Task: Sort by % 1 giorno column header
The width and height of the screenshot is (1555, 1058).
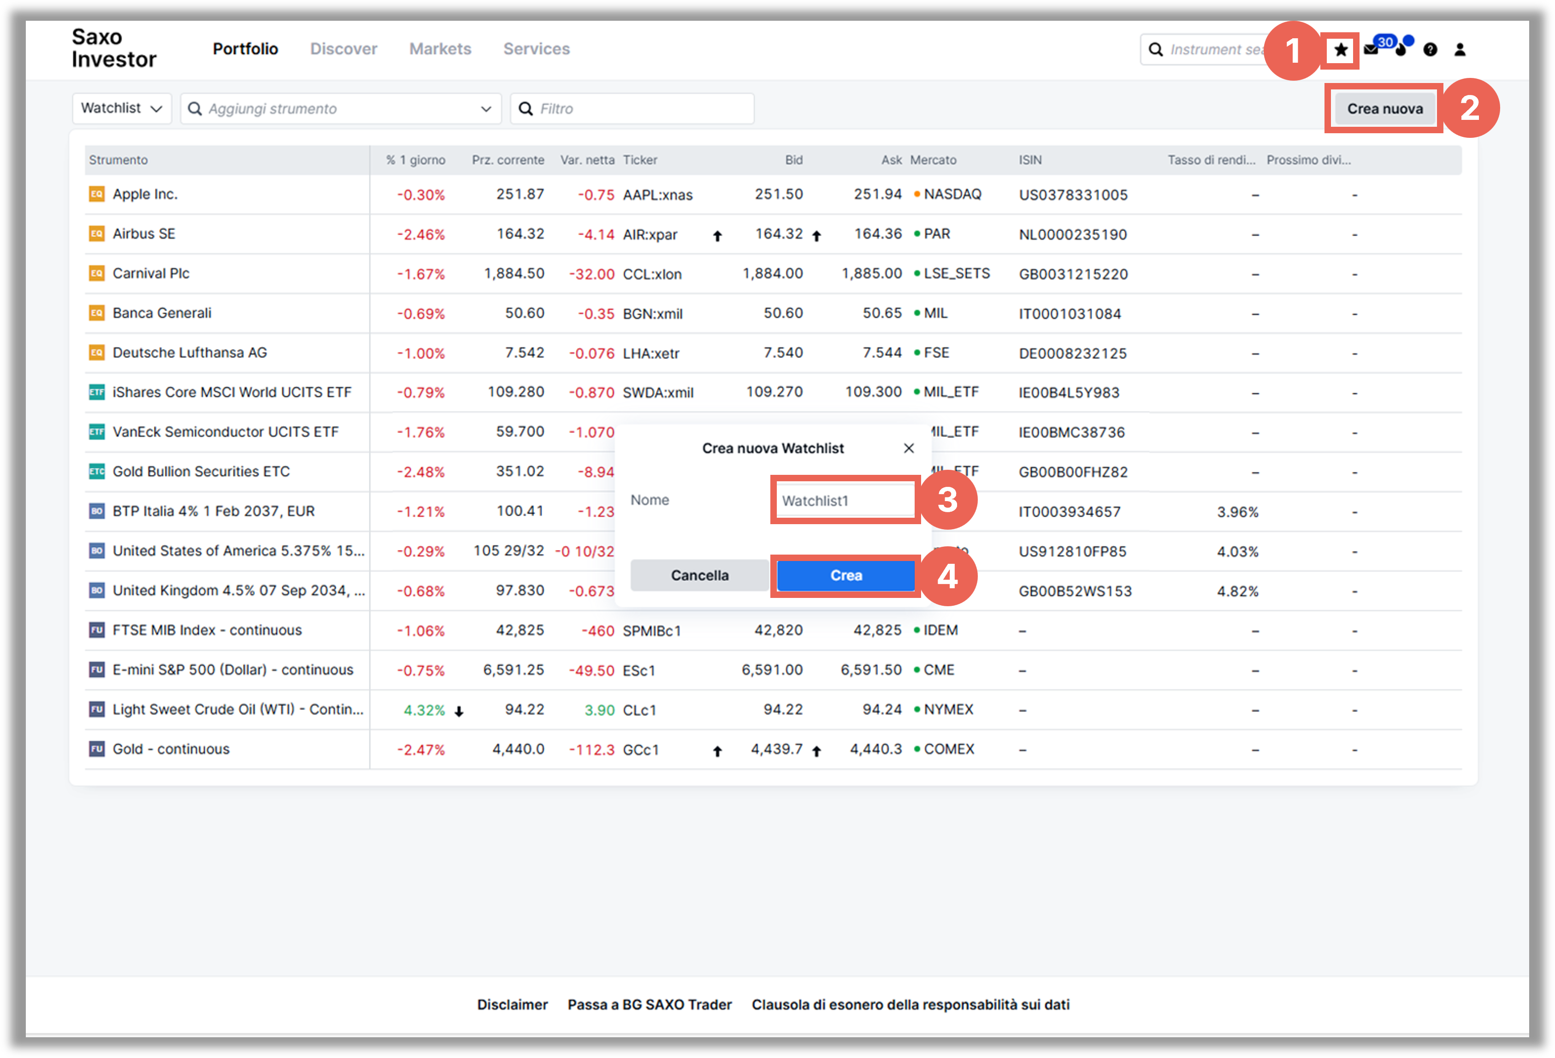Action: click(415, 160)
